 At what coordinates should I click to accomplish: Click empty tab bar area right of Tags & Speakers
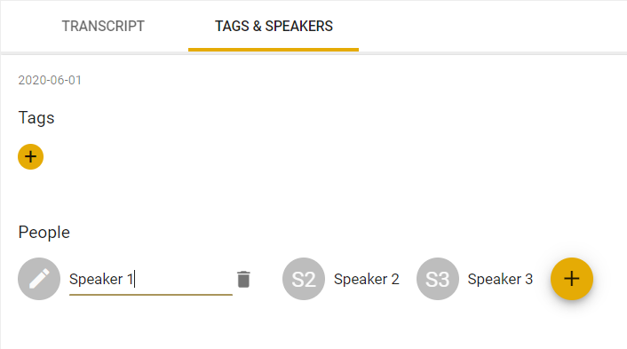tap(492, 27)
